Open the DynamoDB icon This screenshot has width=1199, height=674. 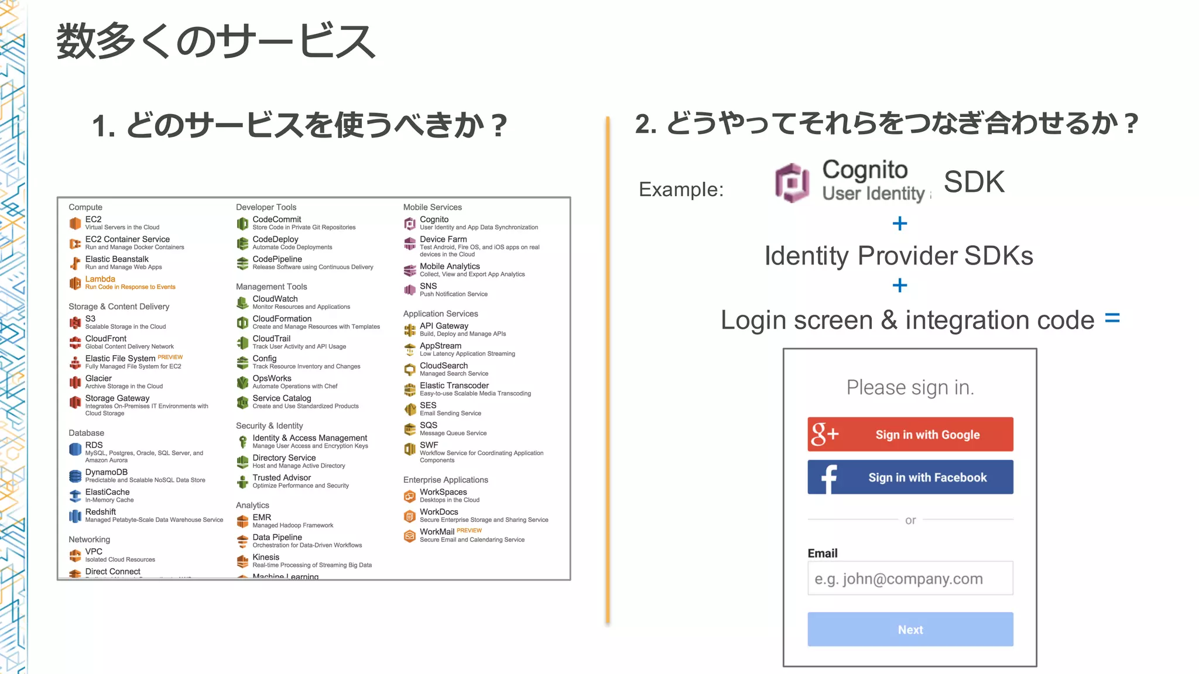tap(76, 476)
